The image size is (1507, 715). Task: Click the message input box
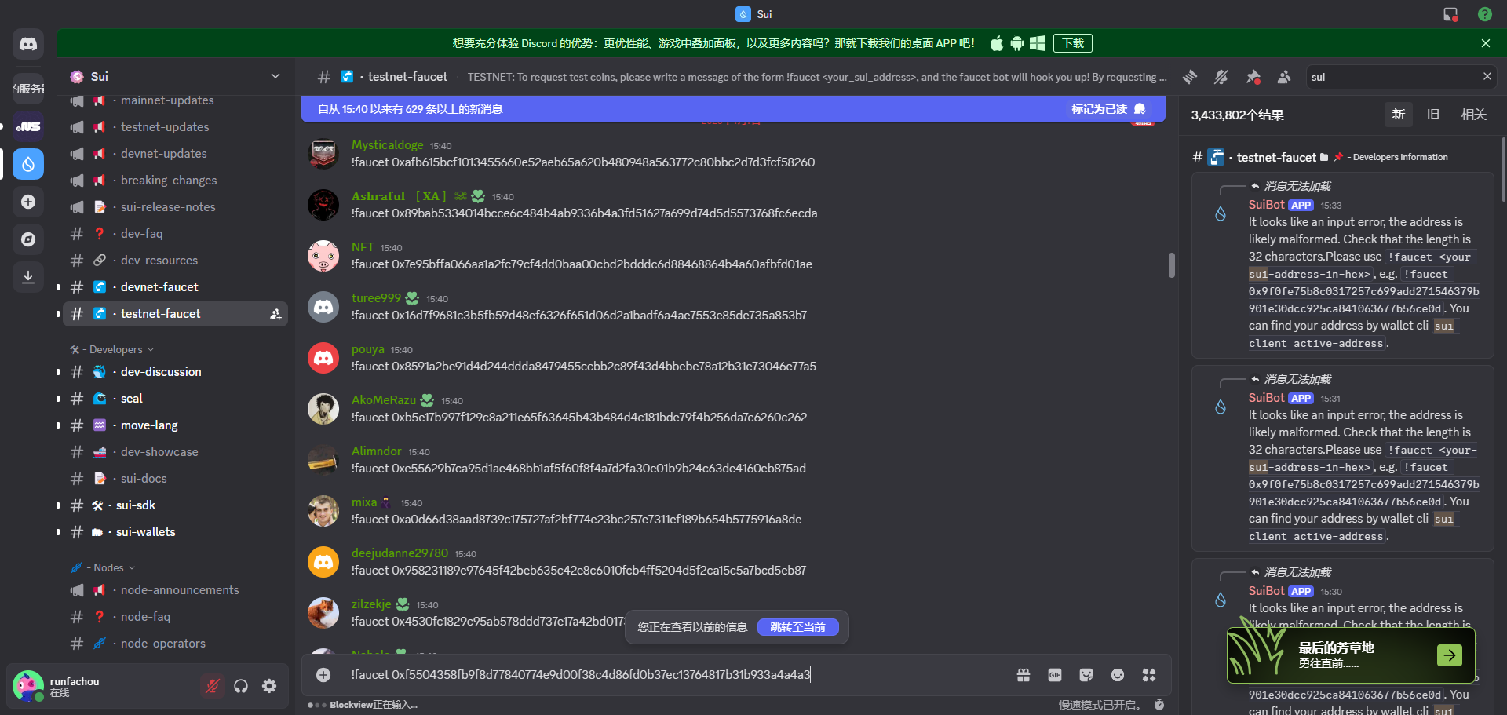(x=675, y=675)
